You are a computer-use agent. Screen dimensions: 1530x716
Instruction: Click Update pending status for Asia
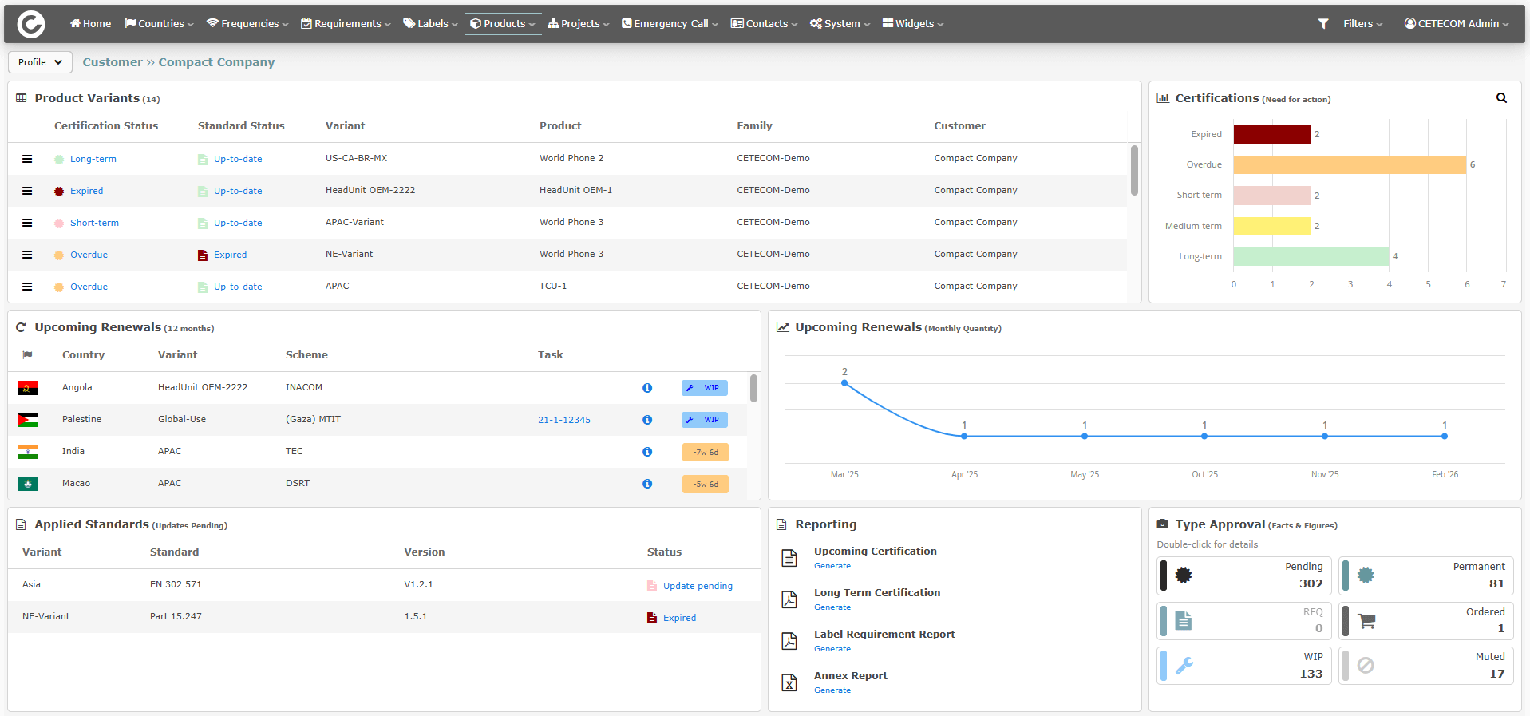pyautogui.click(x=698, y=586)
